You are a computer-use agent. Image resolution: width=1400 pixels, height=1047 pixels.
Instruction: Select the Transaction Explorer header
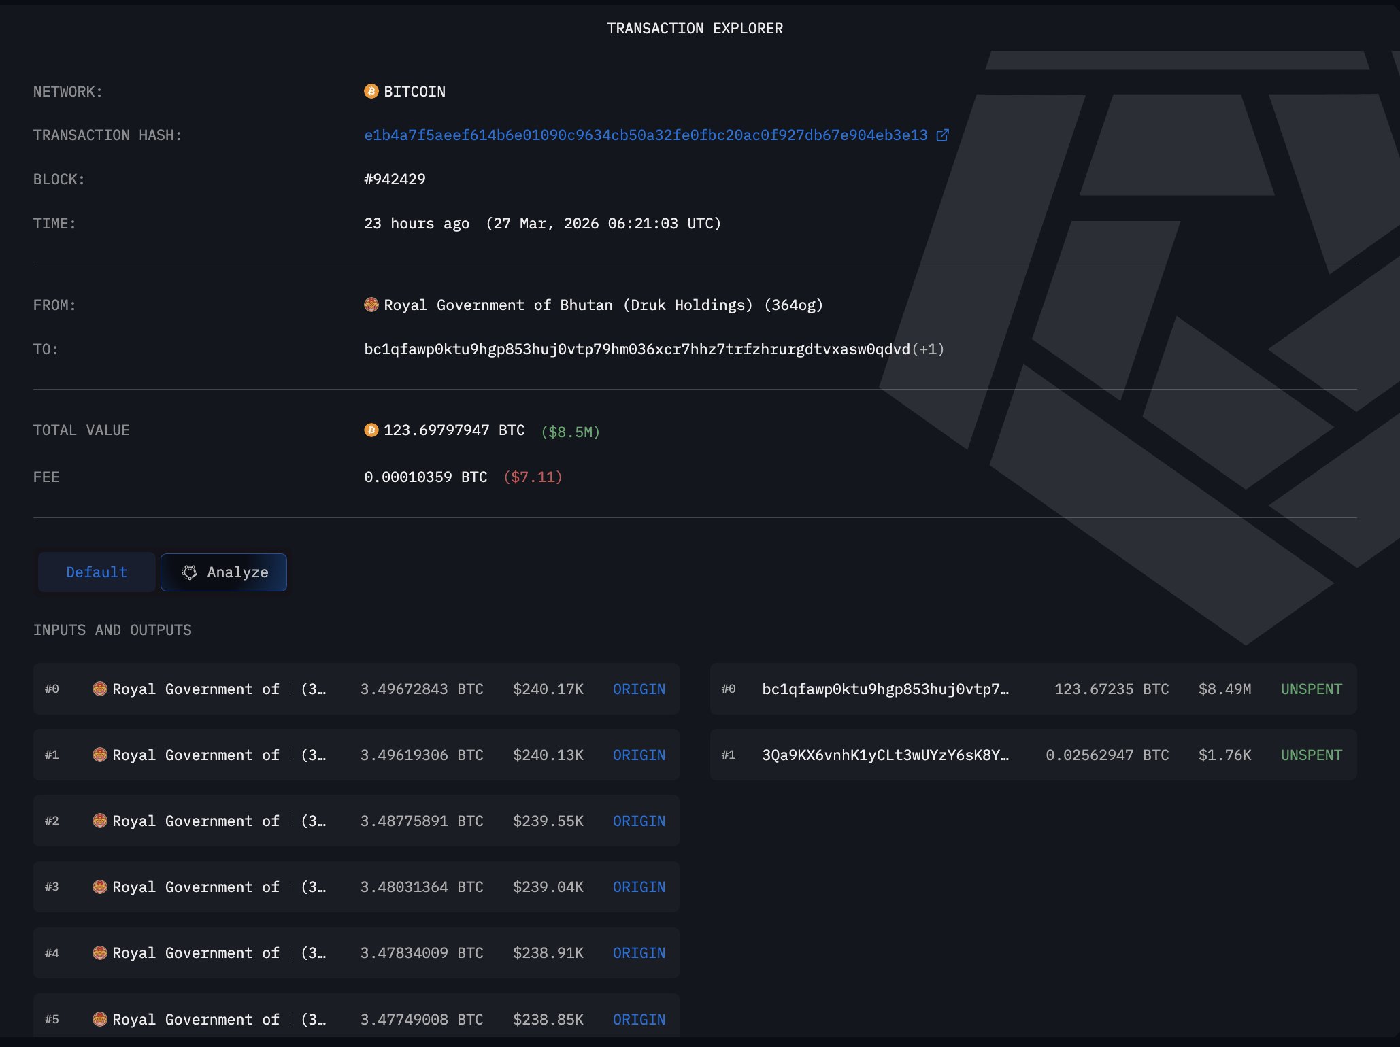pos(695,28)
